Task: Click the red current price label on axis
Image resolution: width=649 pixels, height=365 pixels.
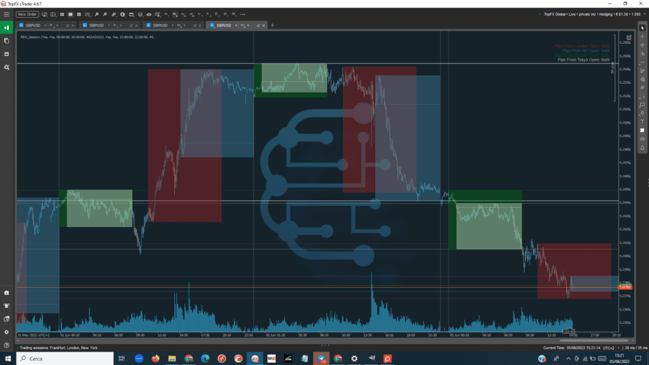Action: 625,287
